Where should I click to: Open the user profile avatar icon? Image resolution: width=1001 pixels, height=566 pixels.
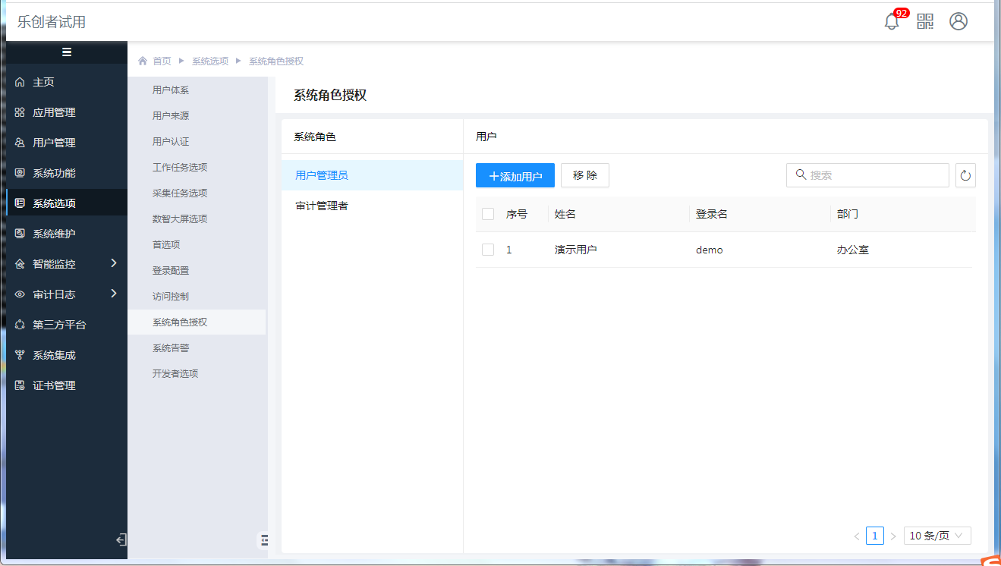pyautogui.click(x=959, y=21)
